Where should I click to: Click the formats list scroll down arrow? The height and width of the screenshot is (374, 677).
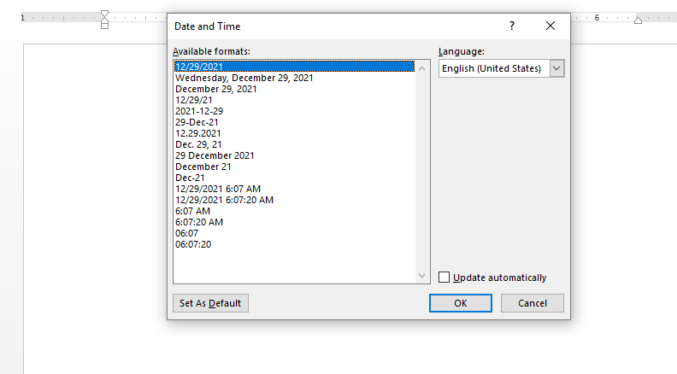click(x=421, y=276)
